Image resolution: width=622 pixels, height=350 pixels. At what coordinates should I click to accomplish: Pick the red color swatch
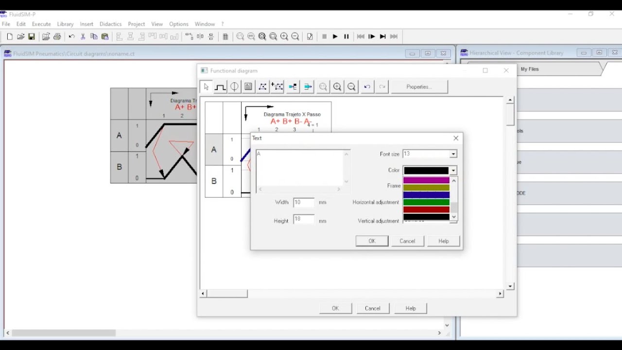point(426,210)
